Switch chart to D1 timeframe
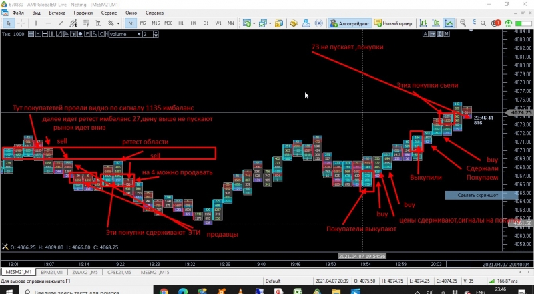 pyautogui.click(x=206, y=23)
